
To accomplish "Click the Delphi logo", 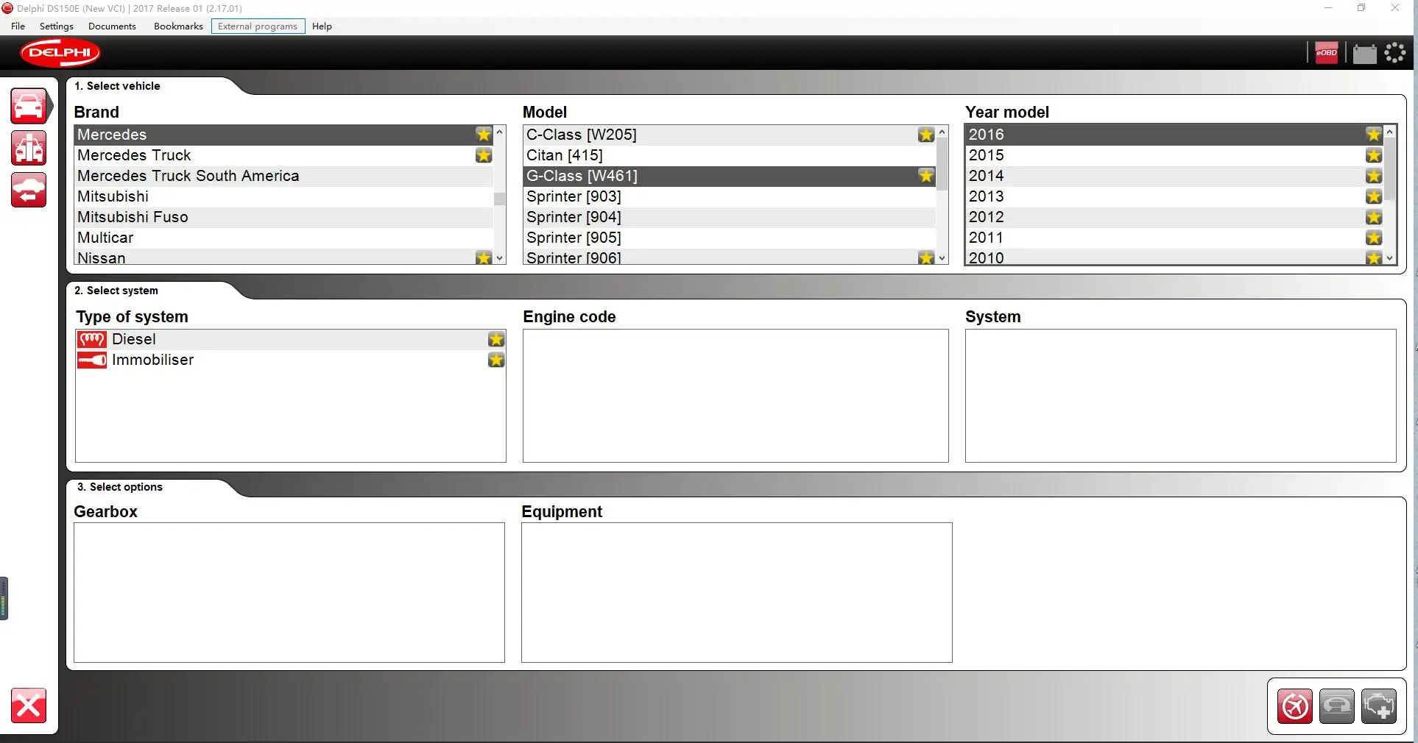I will pos(60,53).
